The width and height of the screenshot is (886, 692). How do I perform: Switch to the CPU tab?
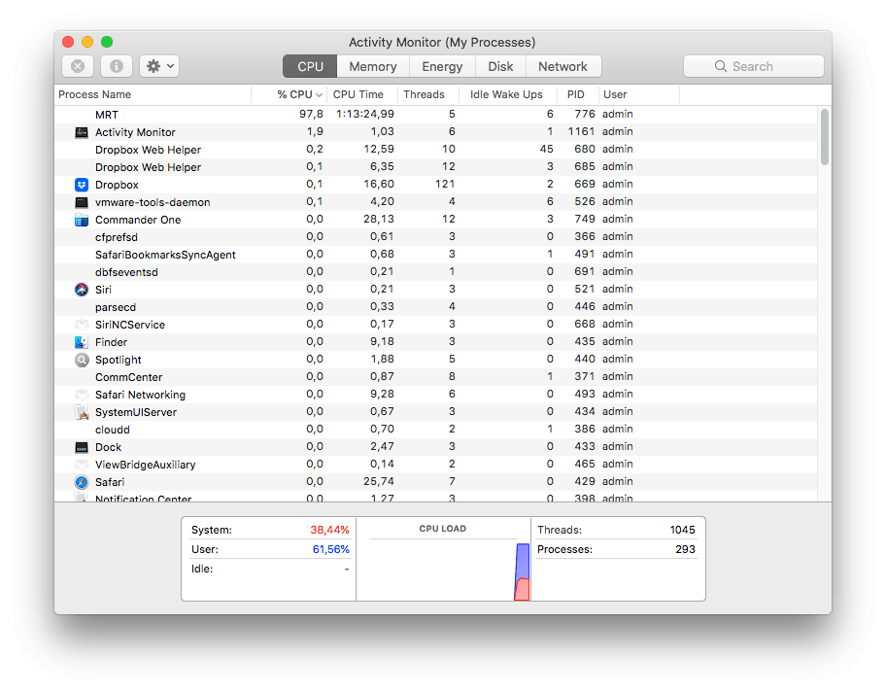[310, 66]
